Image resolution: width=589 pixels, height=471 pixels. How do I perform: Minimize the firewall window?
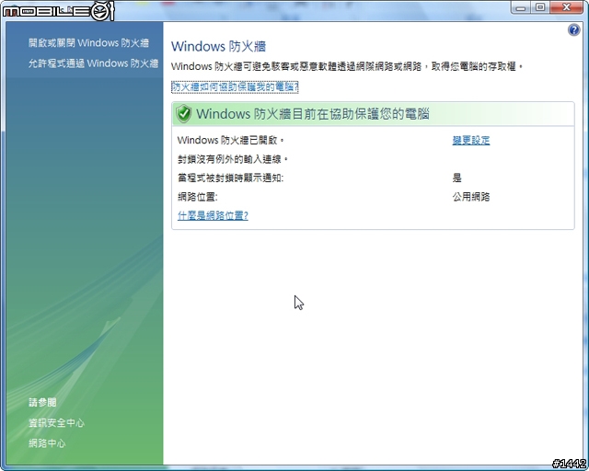point(521,7)
